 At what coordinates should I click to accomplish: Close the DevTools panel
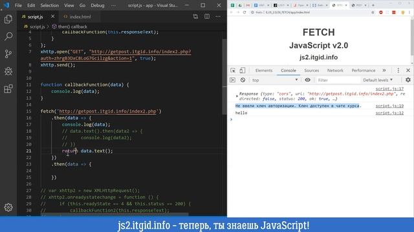[x=408, y=70]
